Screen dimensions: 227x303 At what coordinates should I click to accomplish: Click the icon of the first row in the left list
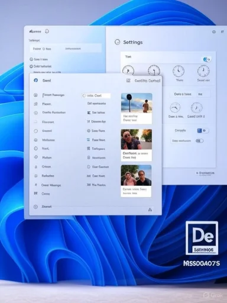35,95
